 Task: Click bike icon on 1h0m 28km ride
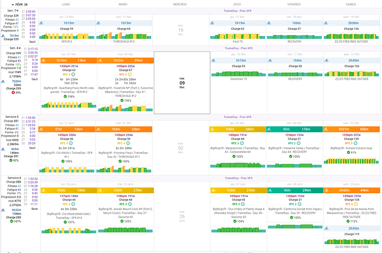(212, 130)
